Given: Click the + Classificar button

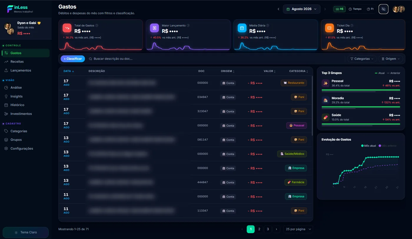Looking at the screenshot, I should click(73, 59).
